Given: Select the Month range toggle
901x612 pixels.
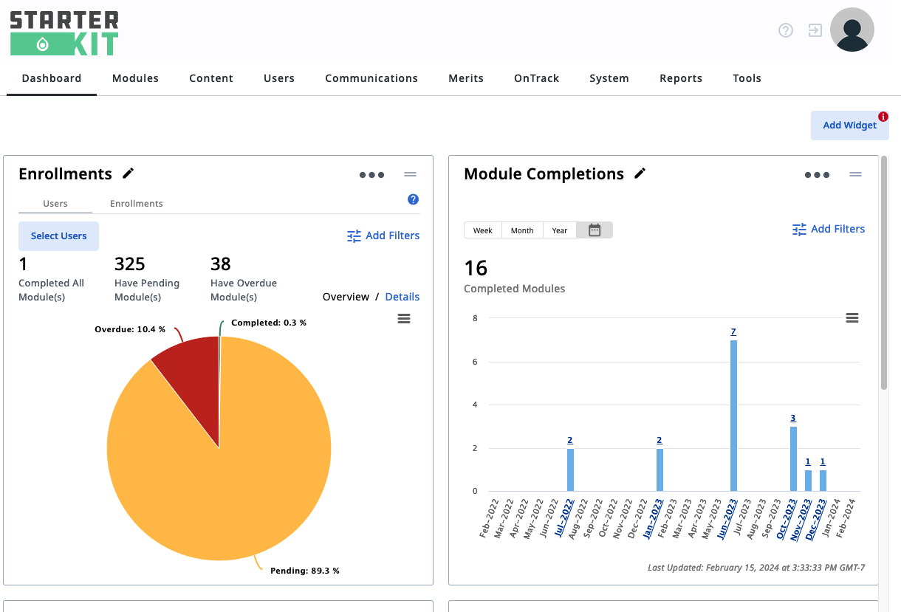Looking at the screenshot, I should (522, 230).
